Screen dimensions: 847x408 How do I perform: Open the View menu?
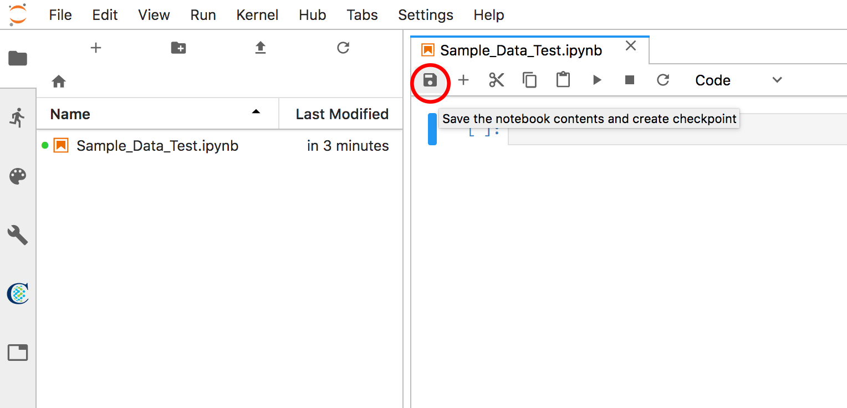[x=154, y=15]
